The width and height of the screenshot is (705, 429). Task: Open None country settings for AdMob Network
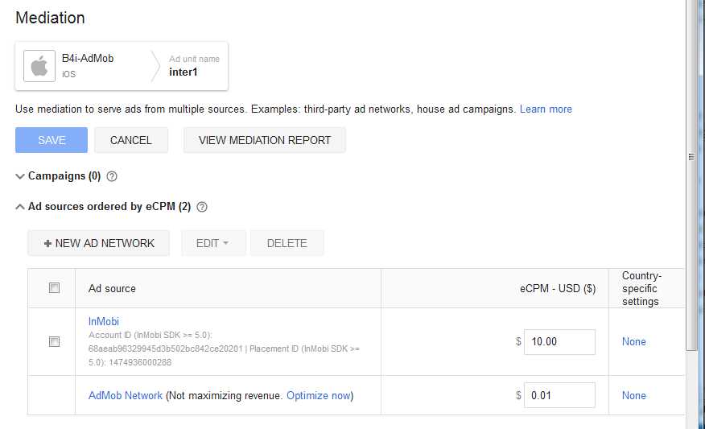(x=634, y=396)
